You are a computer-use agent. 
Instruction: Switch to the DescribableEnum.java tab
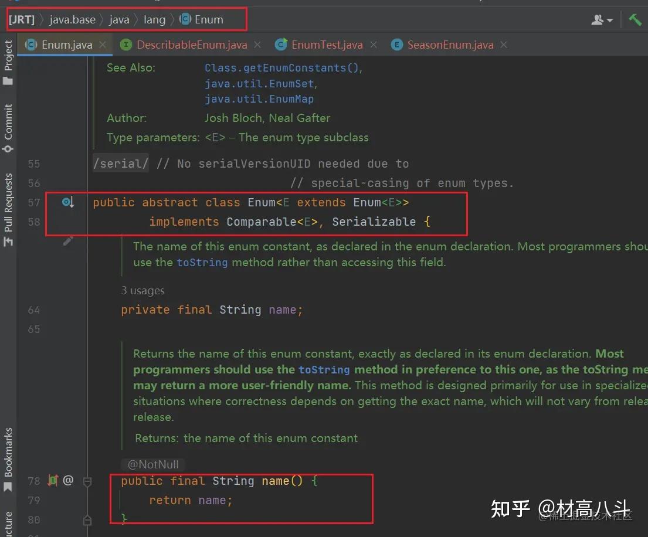(191, 45)
